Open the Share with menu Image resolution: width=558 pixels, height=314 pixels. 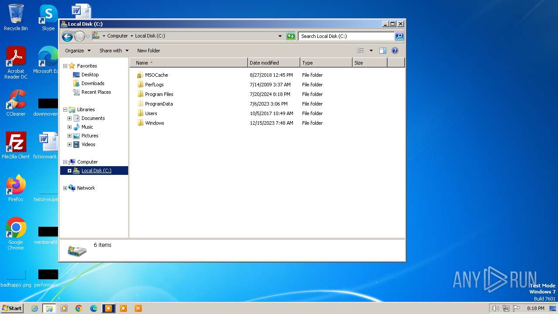[x=114, y=51]
